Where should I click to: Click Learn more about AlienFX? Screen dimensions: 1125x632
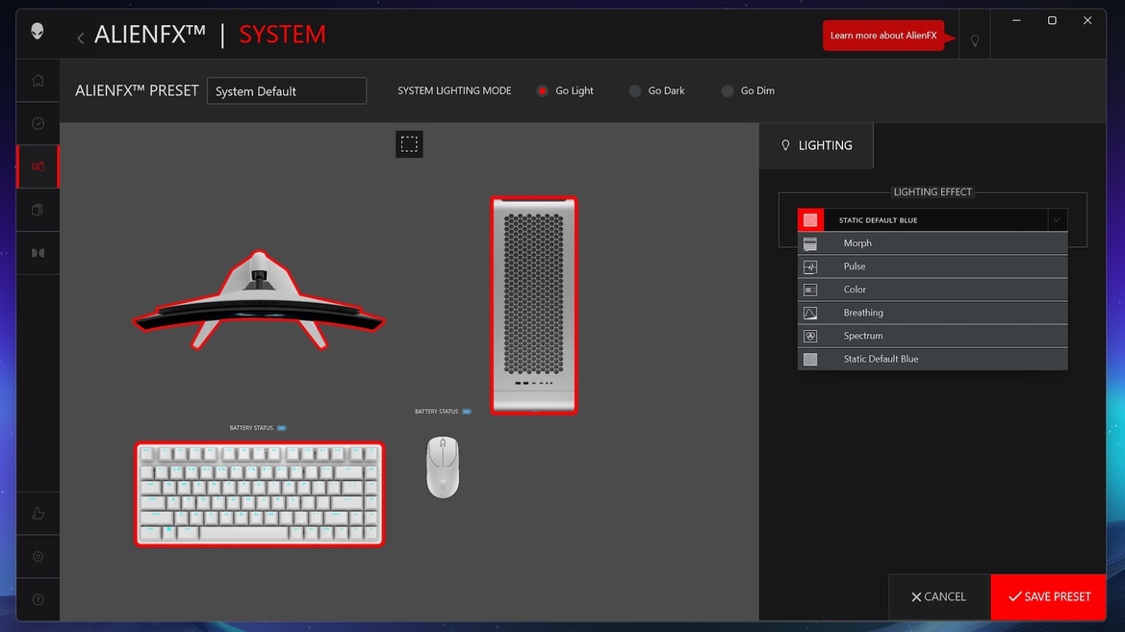tap(883, 36)
